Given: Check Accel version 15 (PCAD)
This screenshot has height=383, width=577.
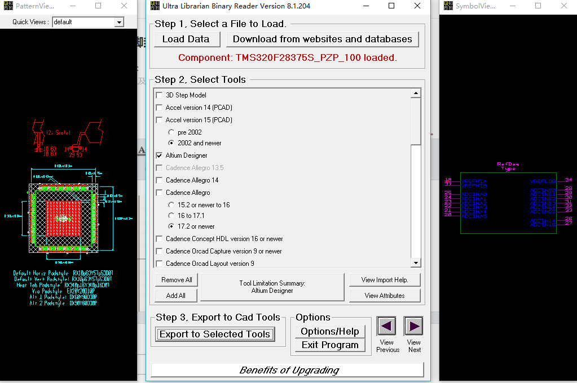Looking at the screenshot, I should (x=159, y=120).
